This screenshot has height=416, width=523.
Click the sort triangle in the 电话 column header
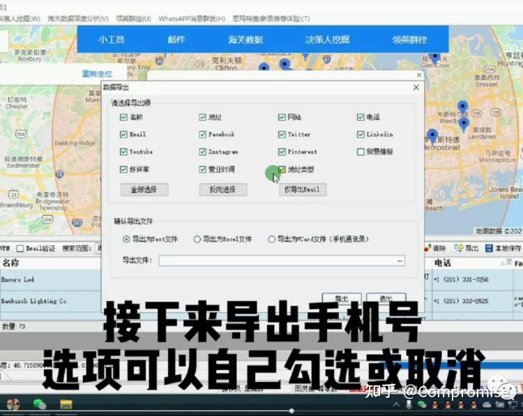(502, 263)
